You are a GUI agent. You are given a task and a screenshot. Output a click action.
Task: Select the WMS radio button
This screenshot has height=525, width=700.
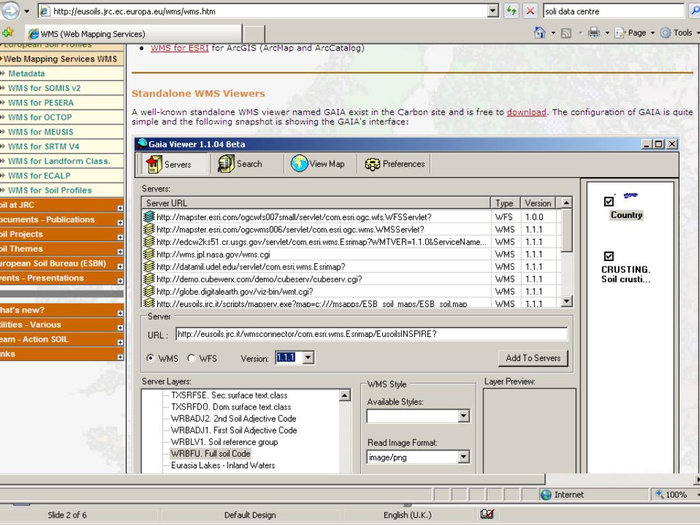(x=150, y=358)
